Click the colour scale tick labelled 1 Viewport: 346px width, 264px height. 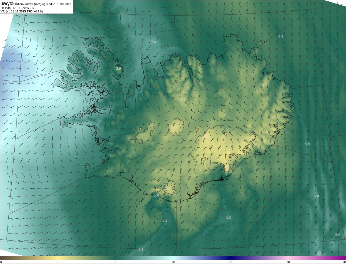pos(58,262)
